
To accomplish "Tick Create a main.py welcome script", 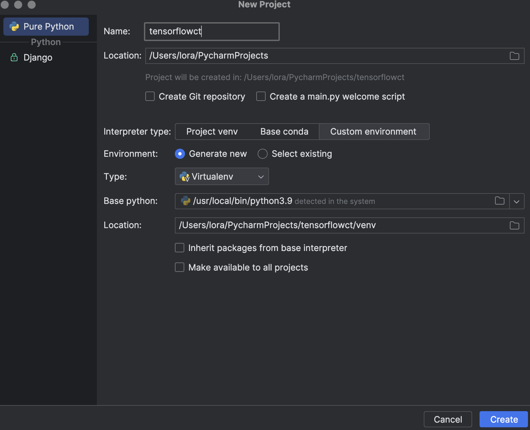I will click(x=261, y=97).
